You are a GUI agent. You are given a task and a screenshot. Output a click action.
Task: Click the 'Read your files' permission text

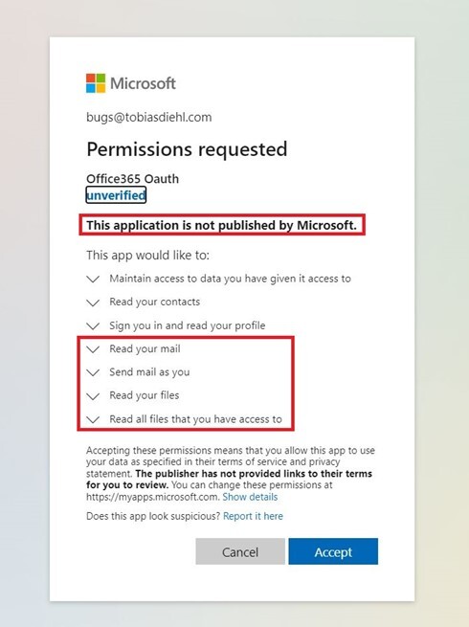[145, 395]
